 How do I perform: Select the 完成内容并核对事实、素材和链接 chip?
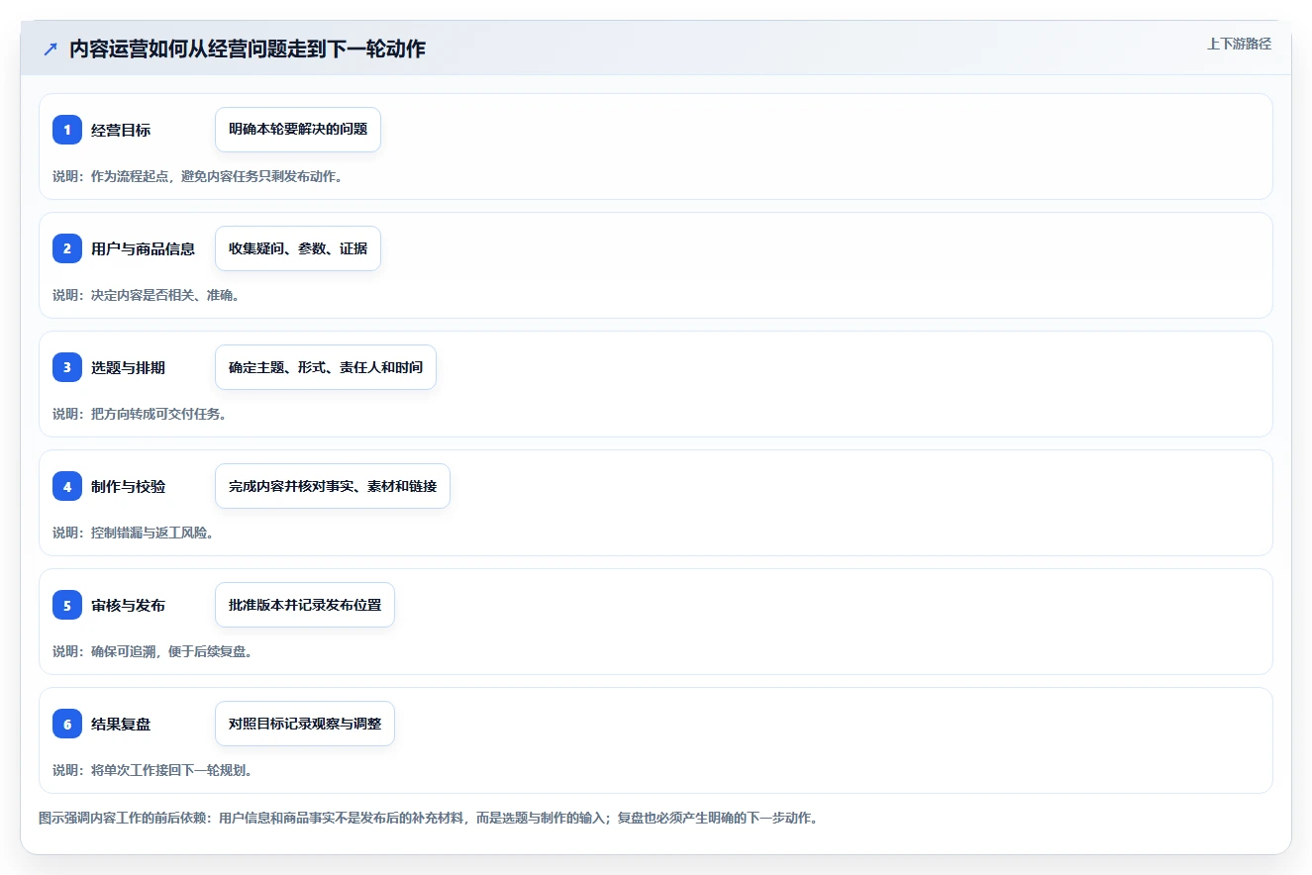(x=333, y=486)
